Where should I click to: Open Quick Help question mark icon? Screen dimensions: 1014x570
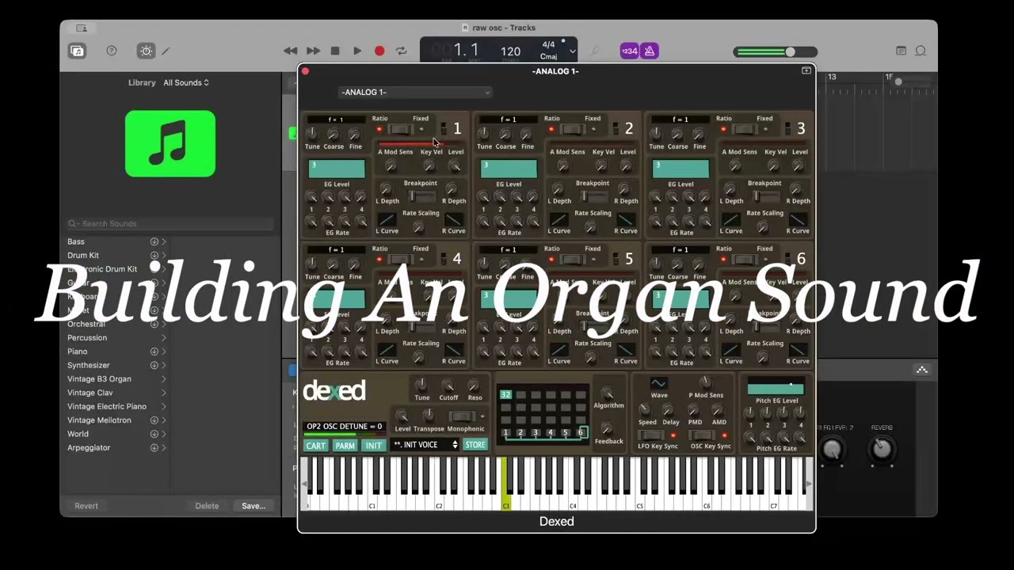[112, 51]
